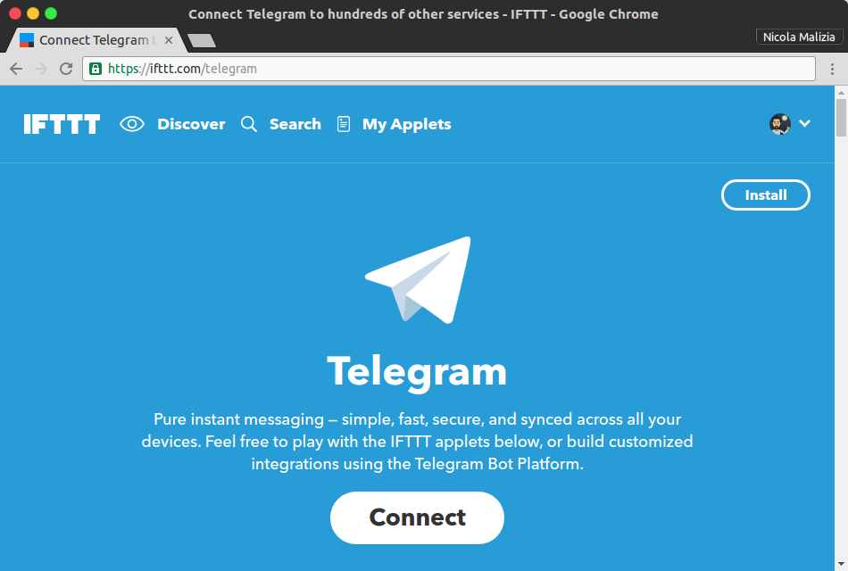Click the browser back arrow
Image resolution: width=848 pixels, height=571 pixels.
point(16,69)
